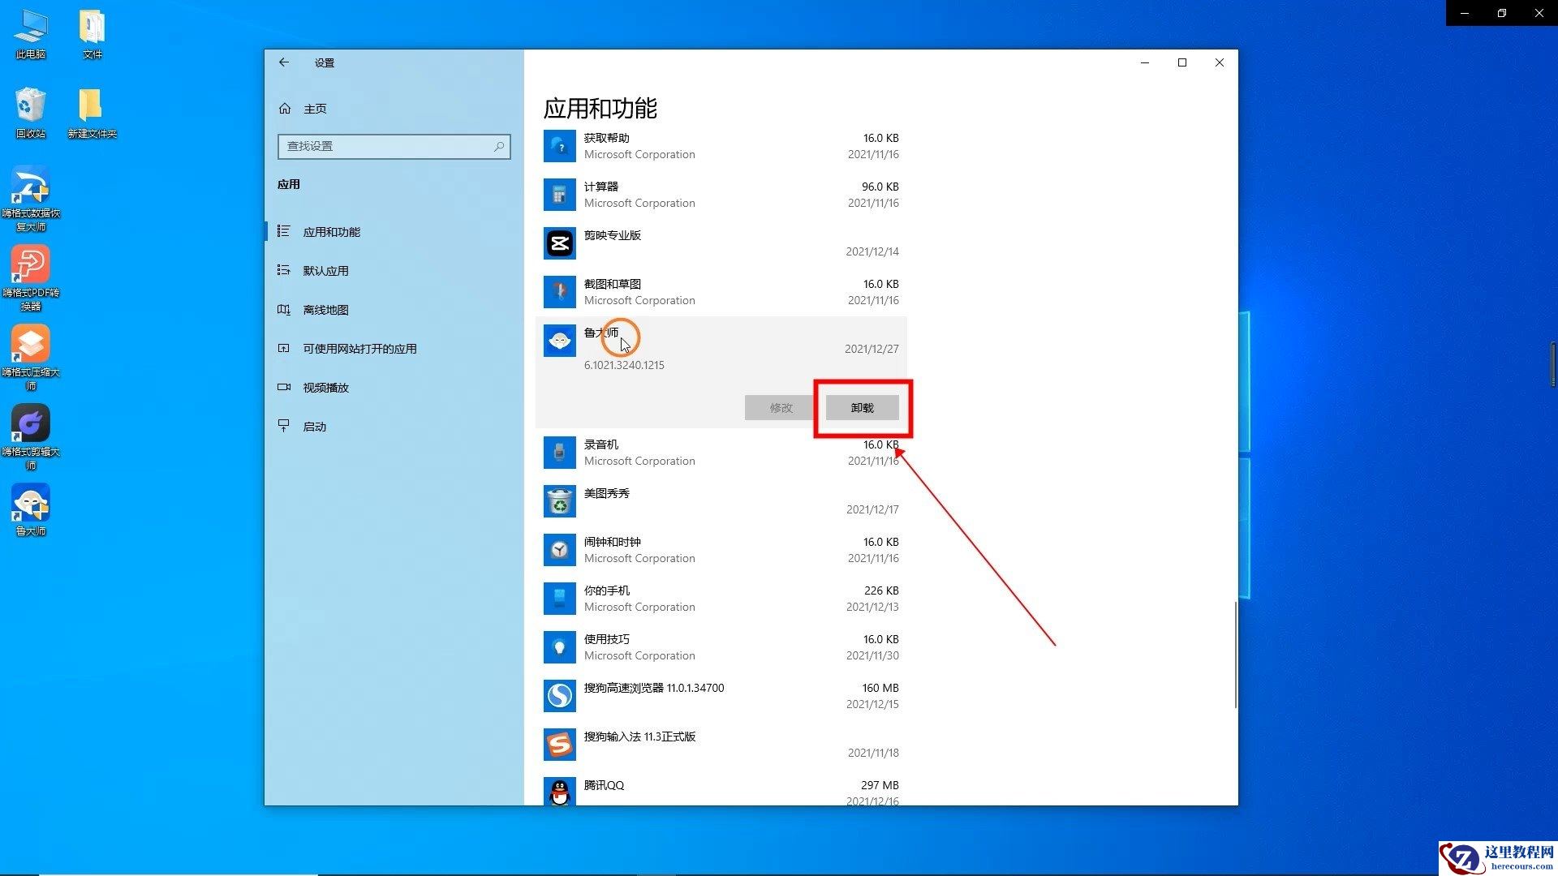Select the 腾讯QQ penguin icon

pyautogui.click(x=559, y=792)
